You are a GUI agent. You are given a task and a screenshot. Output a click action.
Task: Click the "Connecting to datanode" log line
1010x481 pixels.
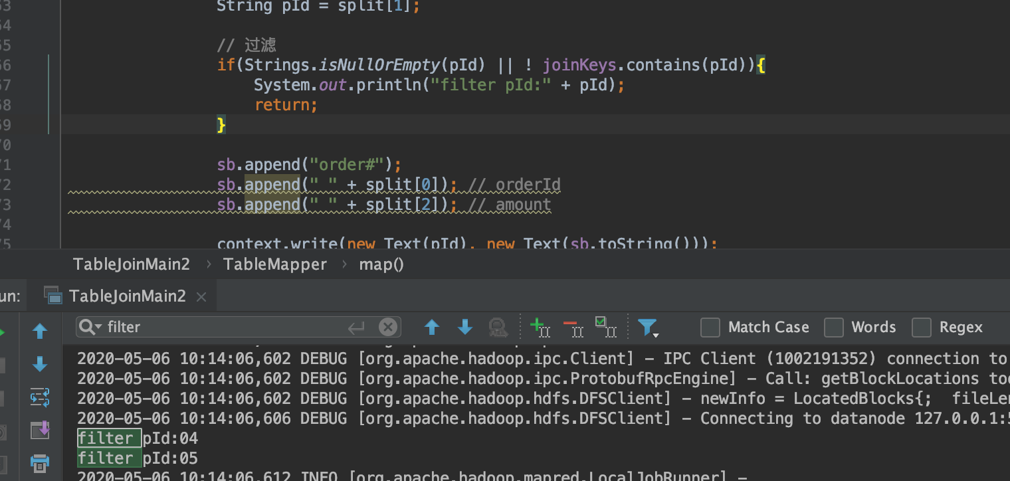click(542, 419)
